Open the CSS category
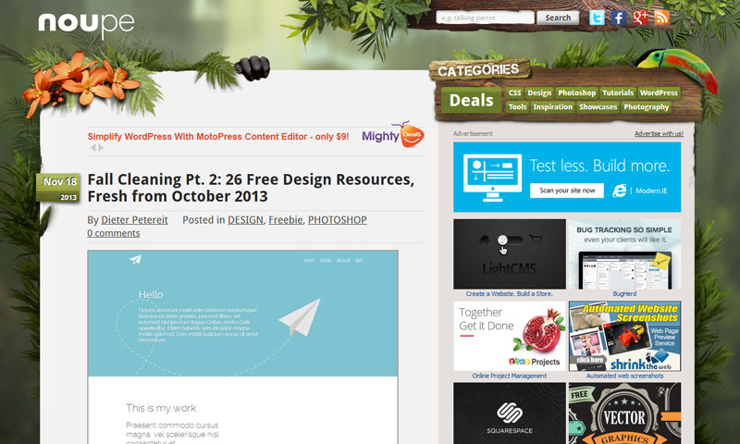This screenshot has width=740, height=444. click(x=514, y=92)
